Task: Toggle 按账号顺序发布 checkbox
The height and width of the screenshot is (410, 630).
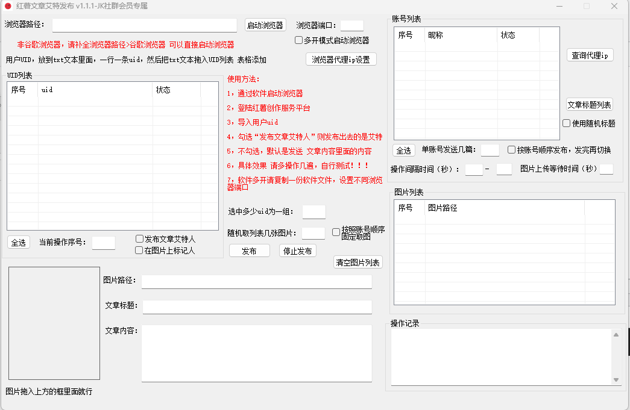Action: coord(511,150)
